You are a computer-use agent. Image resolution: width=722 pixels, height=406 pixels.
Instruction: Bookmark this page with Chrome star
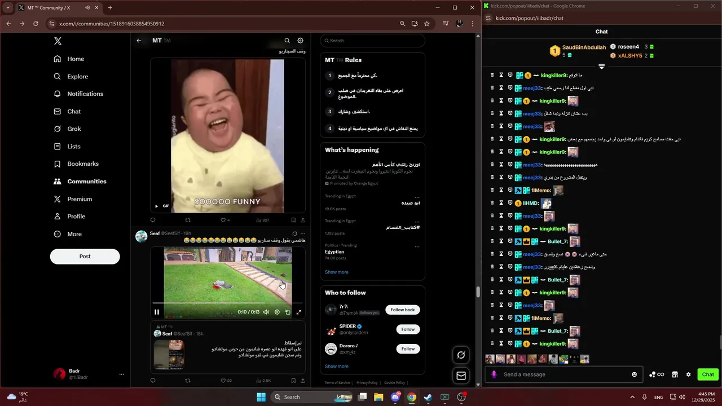click(x=427, y=24)
